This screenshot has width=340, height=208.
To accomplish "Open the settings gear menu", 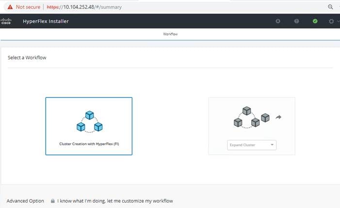I will pyautogui.click(x=331, y=21).
